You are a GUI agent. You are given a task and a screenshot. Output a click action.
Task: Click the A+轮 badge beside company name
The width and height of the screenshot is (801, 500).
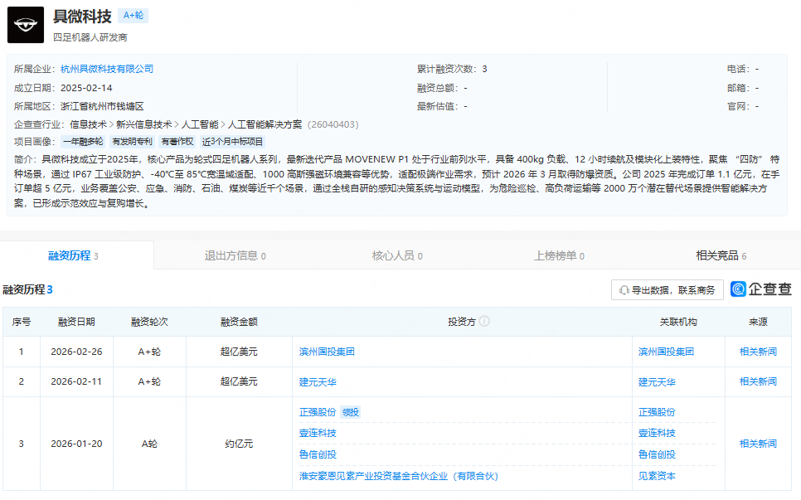pyautogui.click(x=133, y=16)
